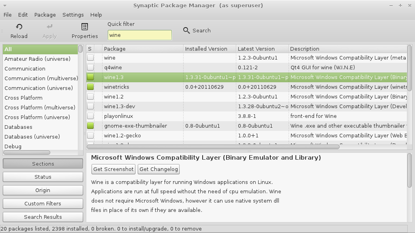
Task: Open the window menu arrow in the title bar
Action: [5, 6]
